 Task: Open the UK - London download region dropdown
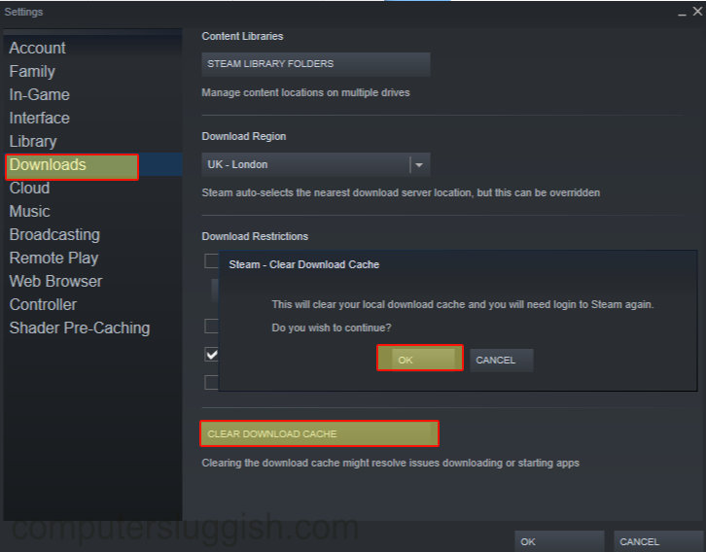[316, 164]
